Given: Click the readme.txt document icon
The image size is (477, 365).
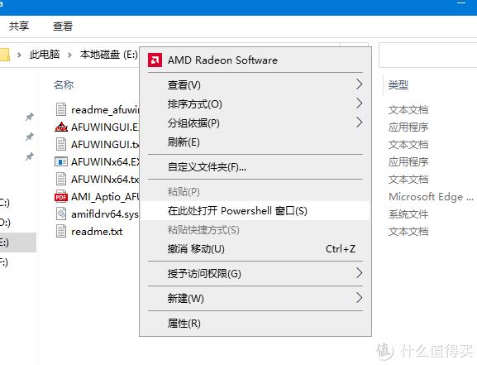Looking at the screenshot, I should click(x=61, y=231).
